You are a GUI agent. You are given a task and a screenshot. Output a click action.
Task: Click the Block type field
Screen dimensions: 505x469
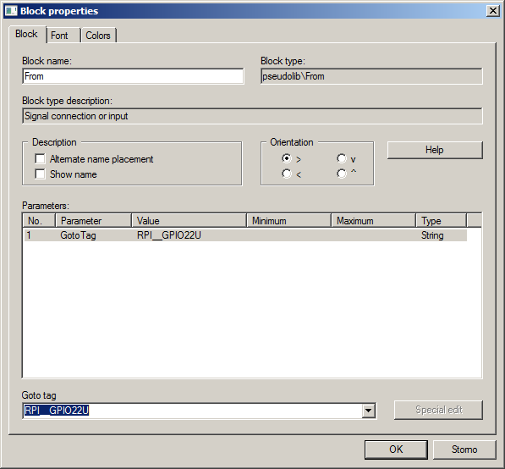pyautogui.click(x=371, y=76)
